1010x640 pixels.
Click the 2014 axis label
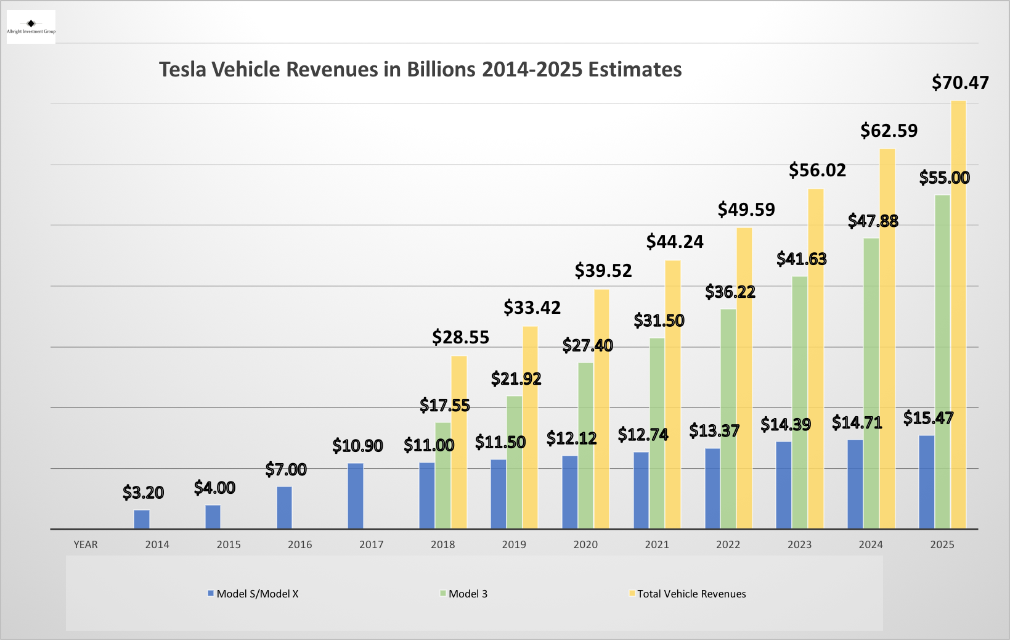(x=157, y=544)
